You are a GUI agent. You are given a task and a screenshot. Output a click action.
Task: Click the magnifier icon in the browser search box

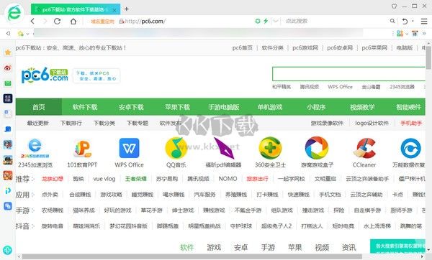(392, 21)
